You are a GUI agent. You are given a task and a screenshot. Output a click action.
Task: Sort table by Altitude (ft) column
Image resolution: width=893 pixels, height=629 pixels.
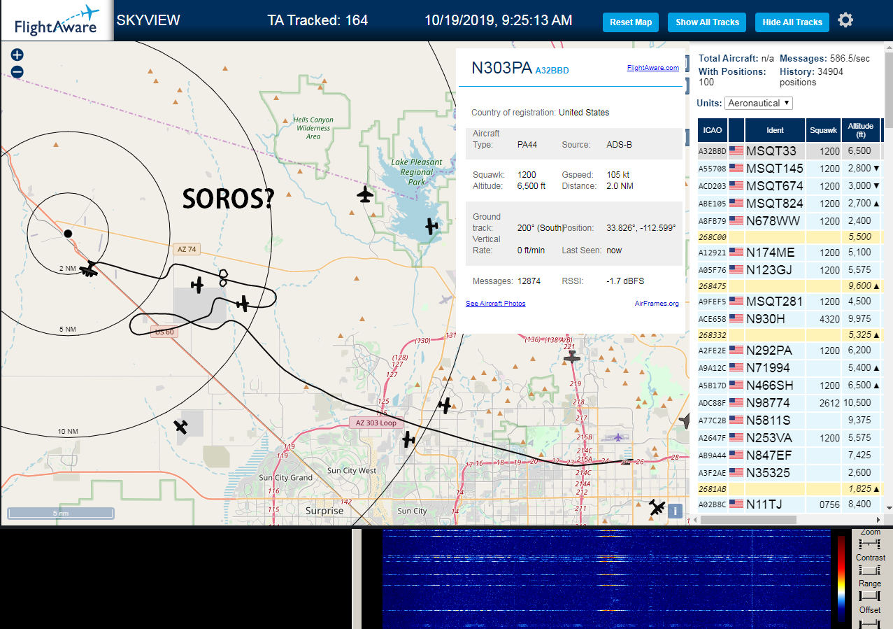tap(861, 130)
